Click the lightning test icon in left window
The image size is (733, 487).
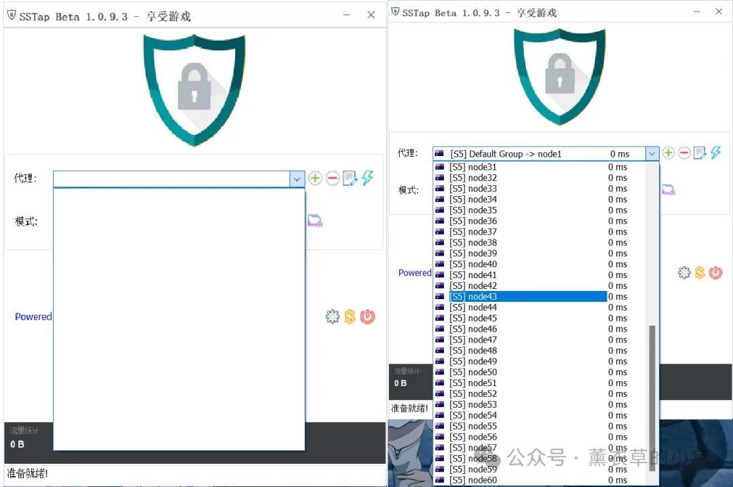pyautogui.click(x=367, y=178)
